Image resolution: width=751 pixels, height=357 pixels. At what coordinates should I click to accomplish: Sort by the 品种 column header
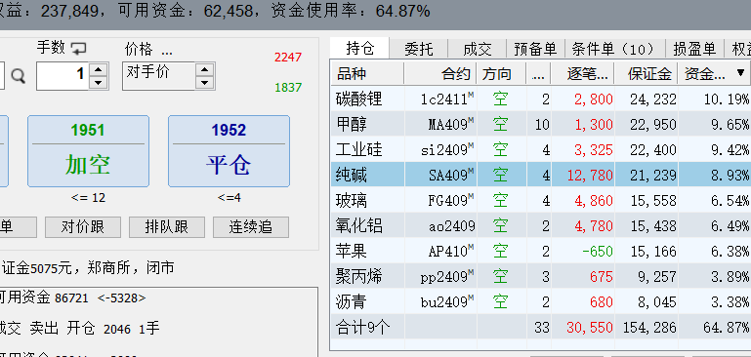point(367,74)
